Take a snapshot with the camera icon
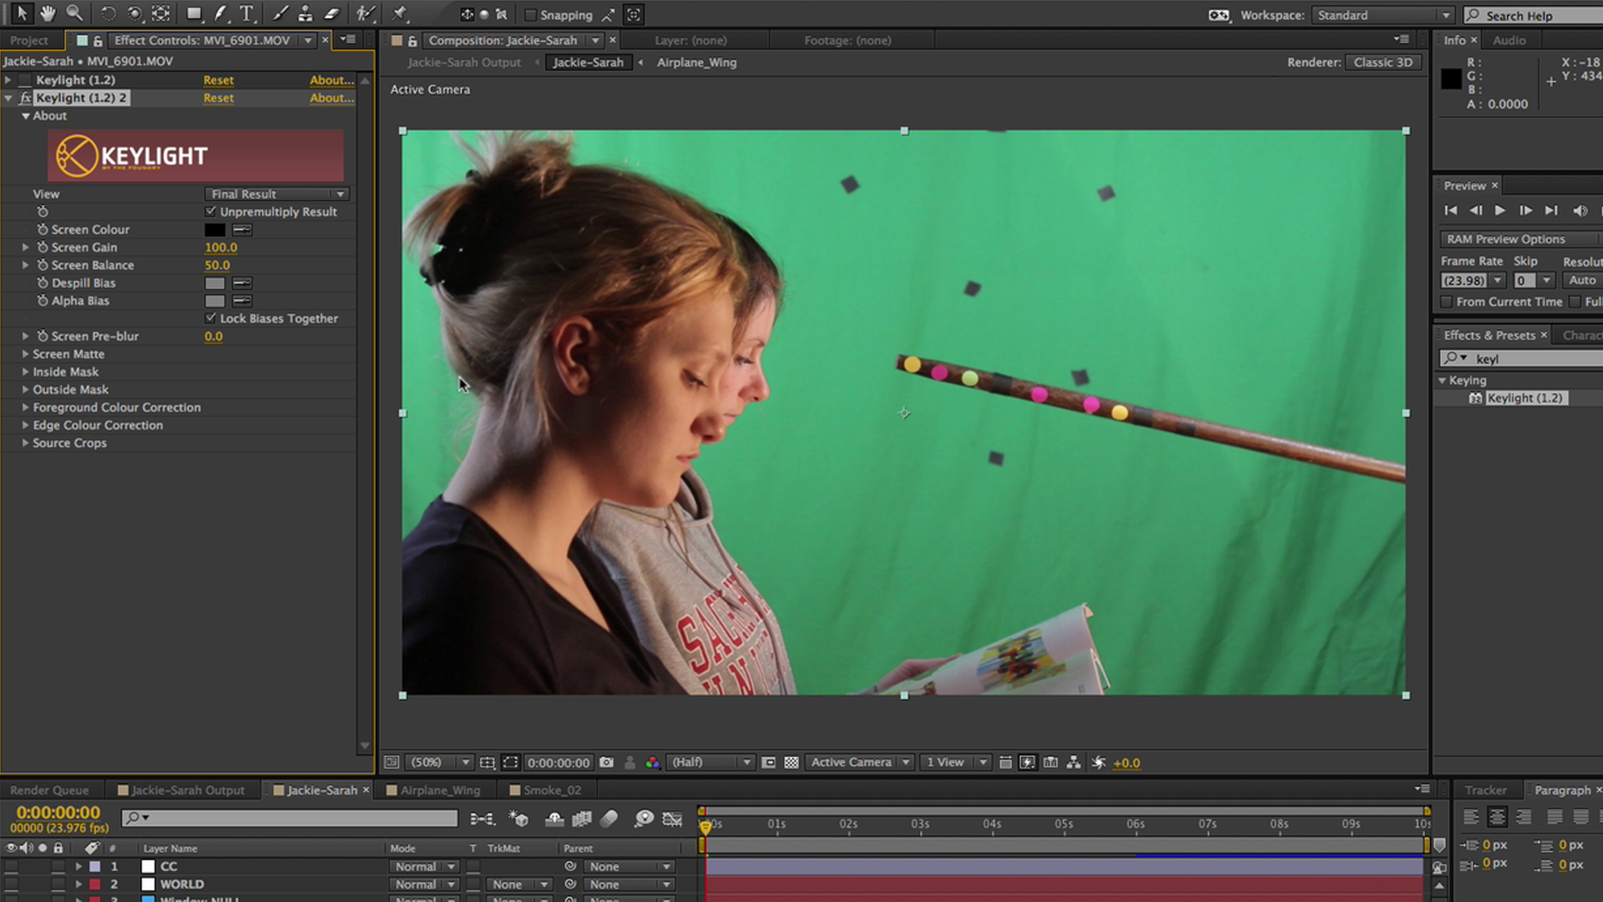Image resolution: width=1603 pixels, height=902 pixels. click(x=607, y=763)
